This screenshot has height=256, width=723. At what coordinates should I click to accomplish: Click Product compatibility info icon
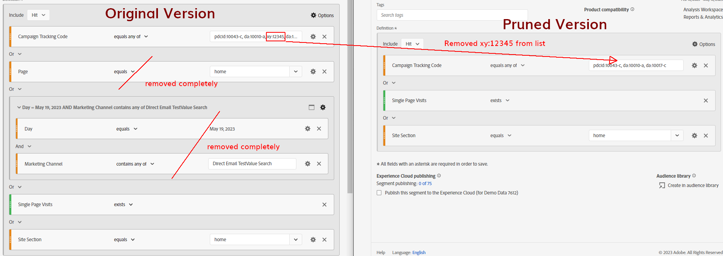pyautogui.click(x=632, y=9)
